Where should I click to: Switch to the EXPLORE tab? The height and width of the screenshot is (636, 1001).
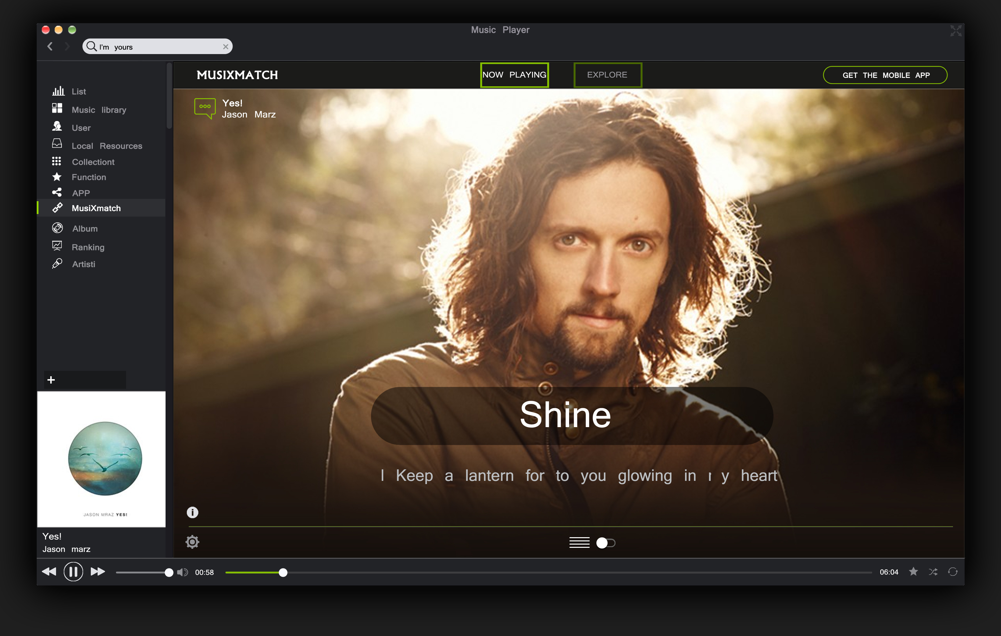point(607,75)
